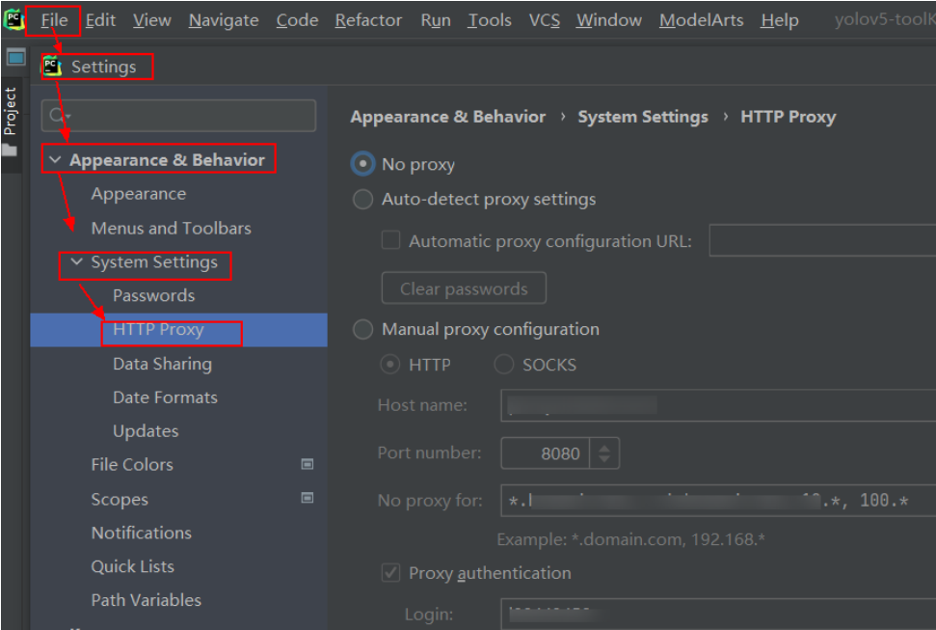Open the VCS menu
This screenshot has height=630, width=936.
point(545,20)
